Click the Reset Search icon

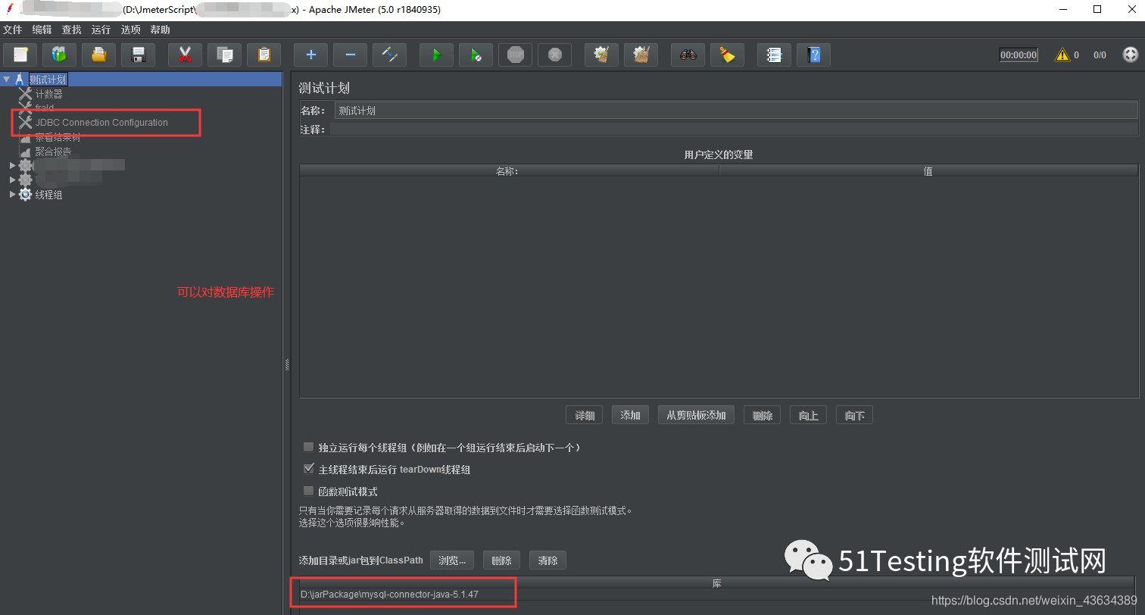pyautogui.click(x=727, y=55)
